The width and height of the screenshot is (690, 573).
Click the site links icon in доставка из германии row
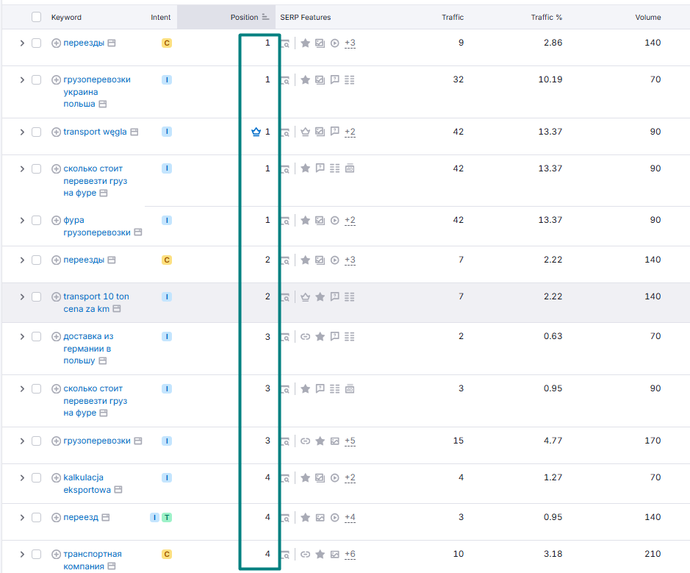coord(306,336)
